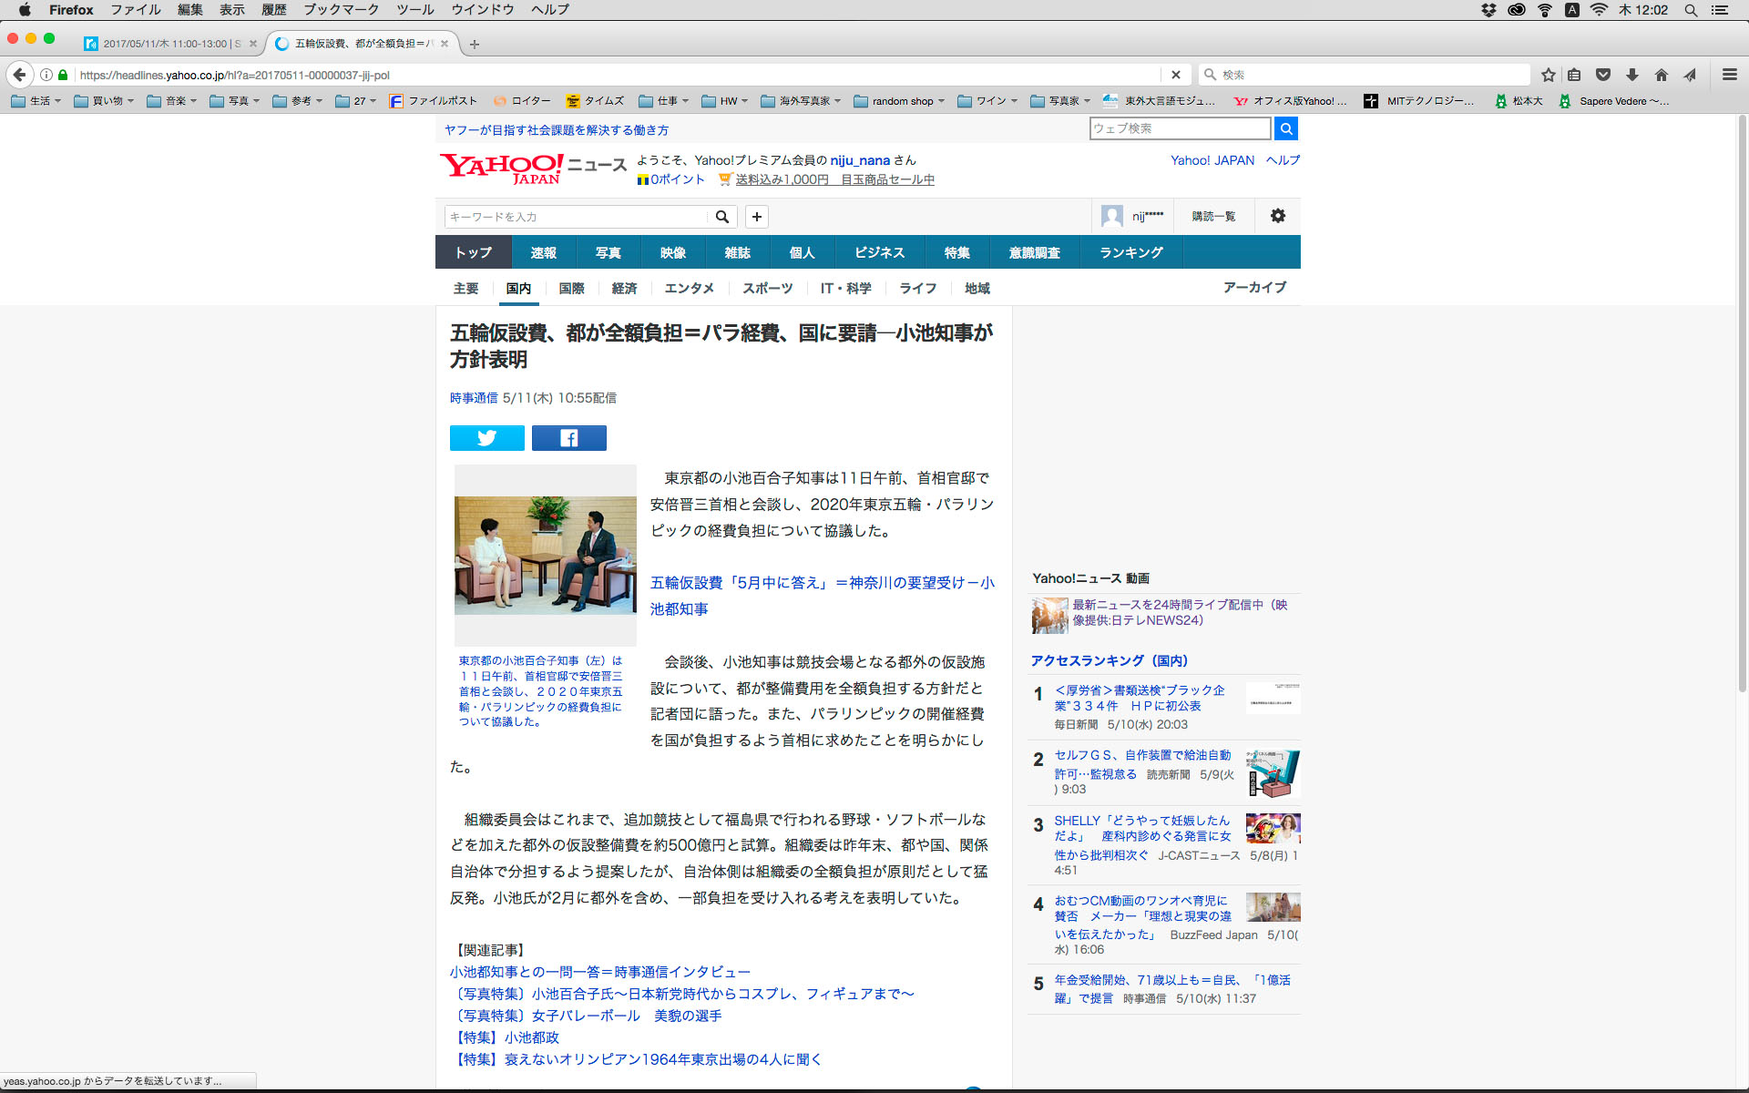The width and height of the screenshot is (1749, 1093).
Task: Click the Yahoo web search magnifier button
Action: click(1285, 129)
